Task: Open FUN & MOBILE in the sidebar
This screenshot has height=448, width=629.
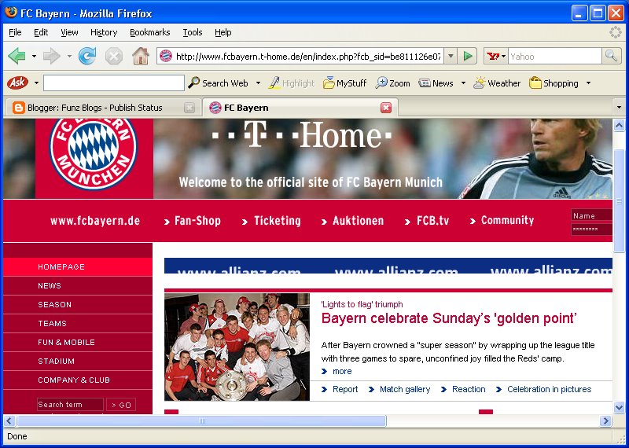Action: (78, 342)
